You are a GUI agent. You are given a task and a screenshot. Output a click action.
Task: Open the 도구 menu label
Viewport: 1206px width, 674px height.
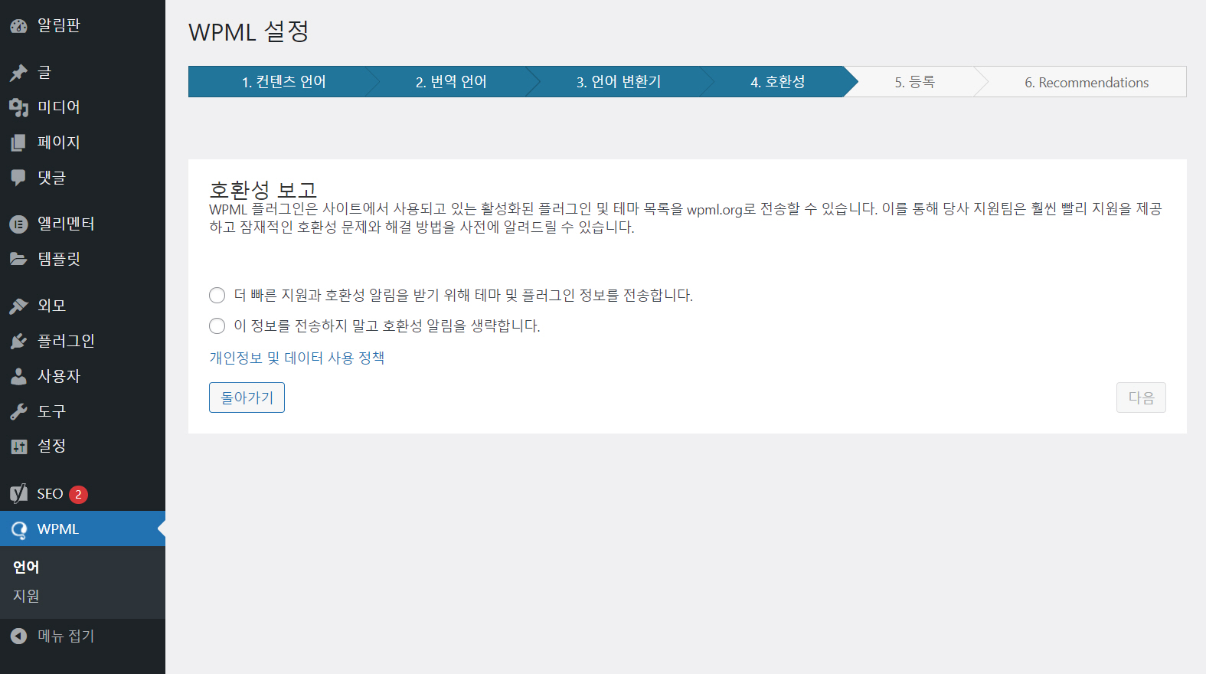52,411
